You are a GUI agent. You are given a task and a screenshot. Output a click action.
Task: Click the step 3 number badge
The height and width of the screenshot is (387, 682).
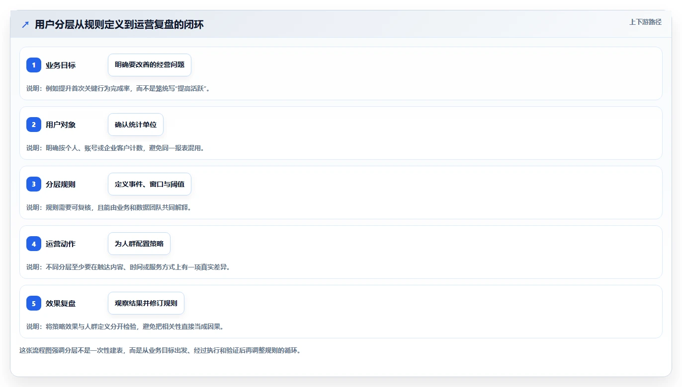[34, 184]
